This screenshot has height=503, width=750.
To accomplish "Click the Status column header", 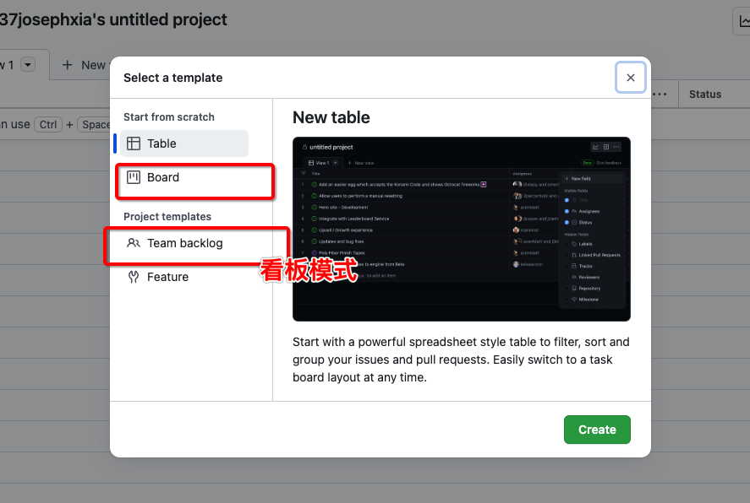I will coord(705,95).
